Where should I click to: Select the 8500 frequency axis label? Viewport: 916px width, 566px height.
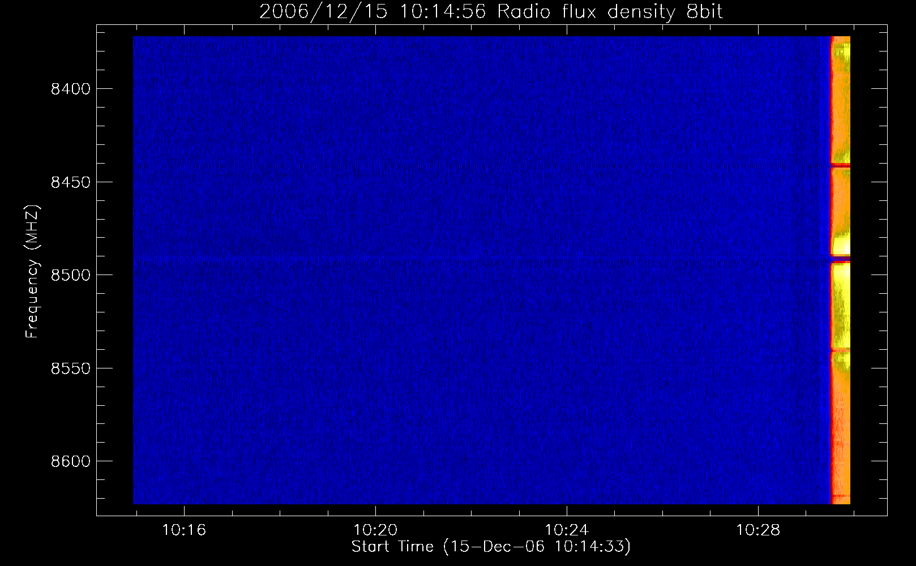click(70, 276)
